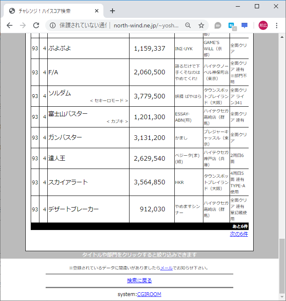Open the CGIROOM system link

click(x=149, y=294)
